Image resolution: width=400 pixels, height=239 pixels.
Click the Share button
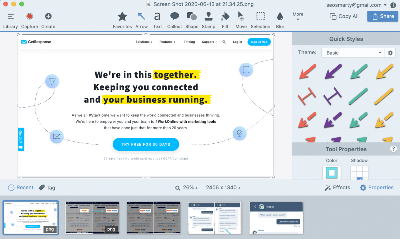pyautogui.click(x=382, y=16)
